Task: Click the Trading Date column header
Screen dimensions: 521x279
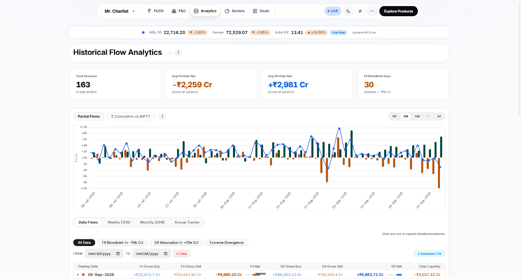Action: point(88,266)
